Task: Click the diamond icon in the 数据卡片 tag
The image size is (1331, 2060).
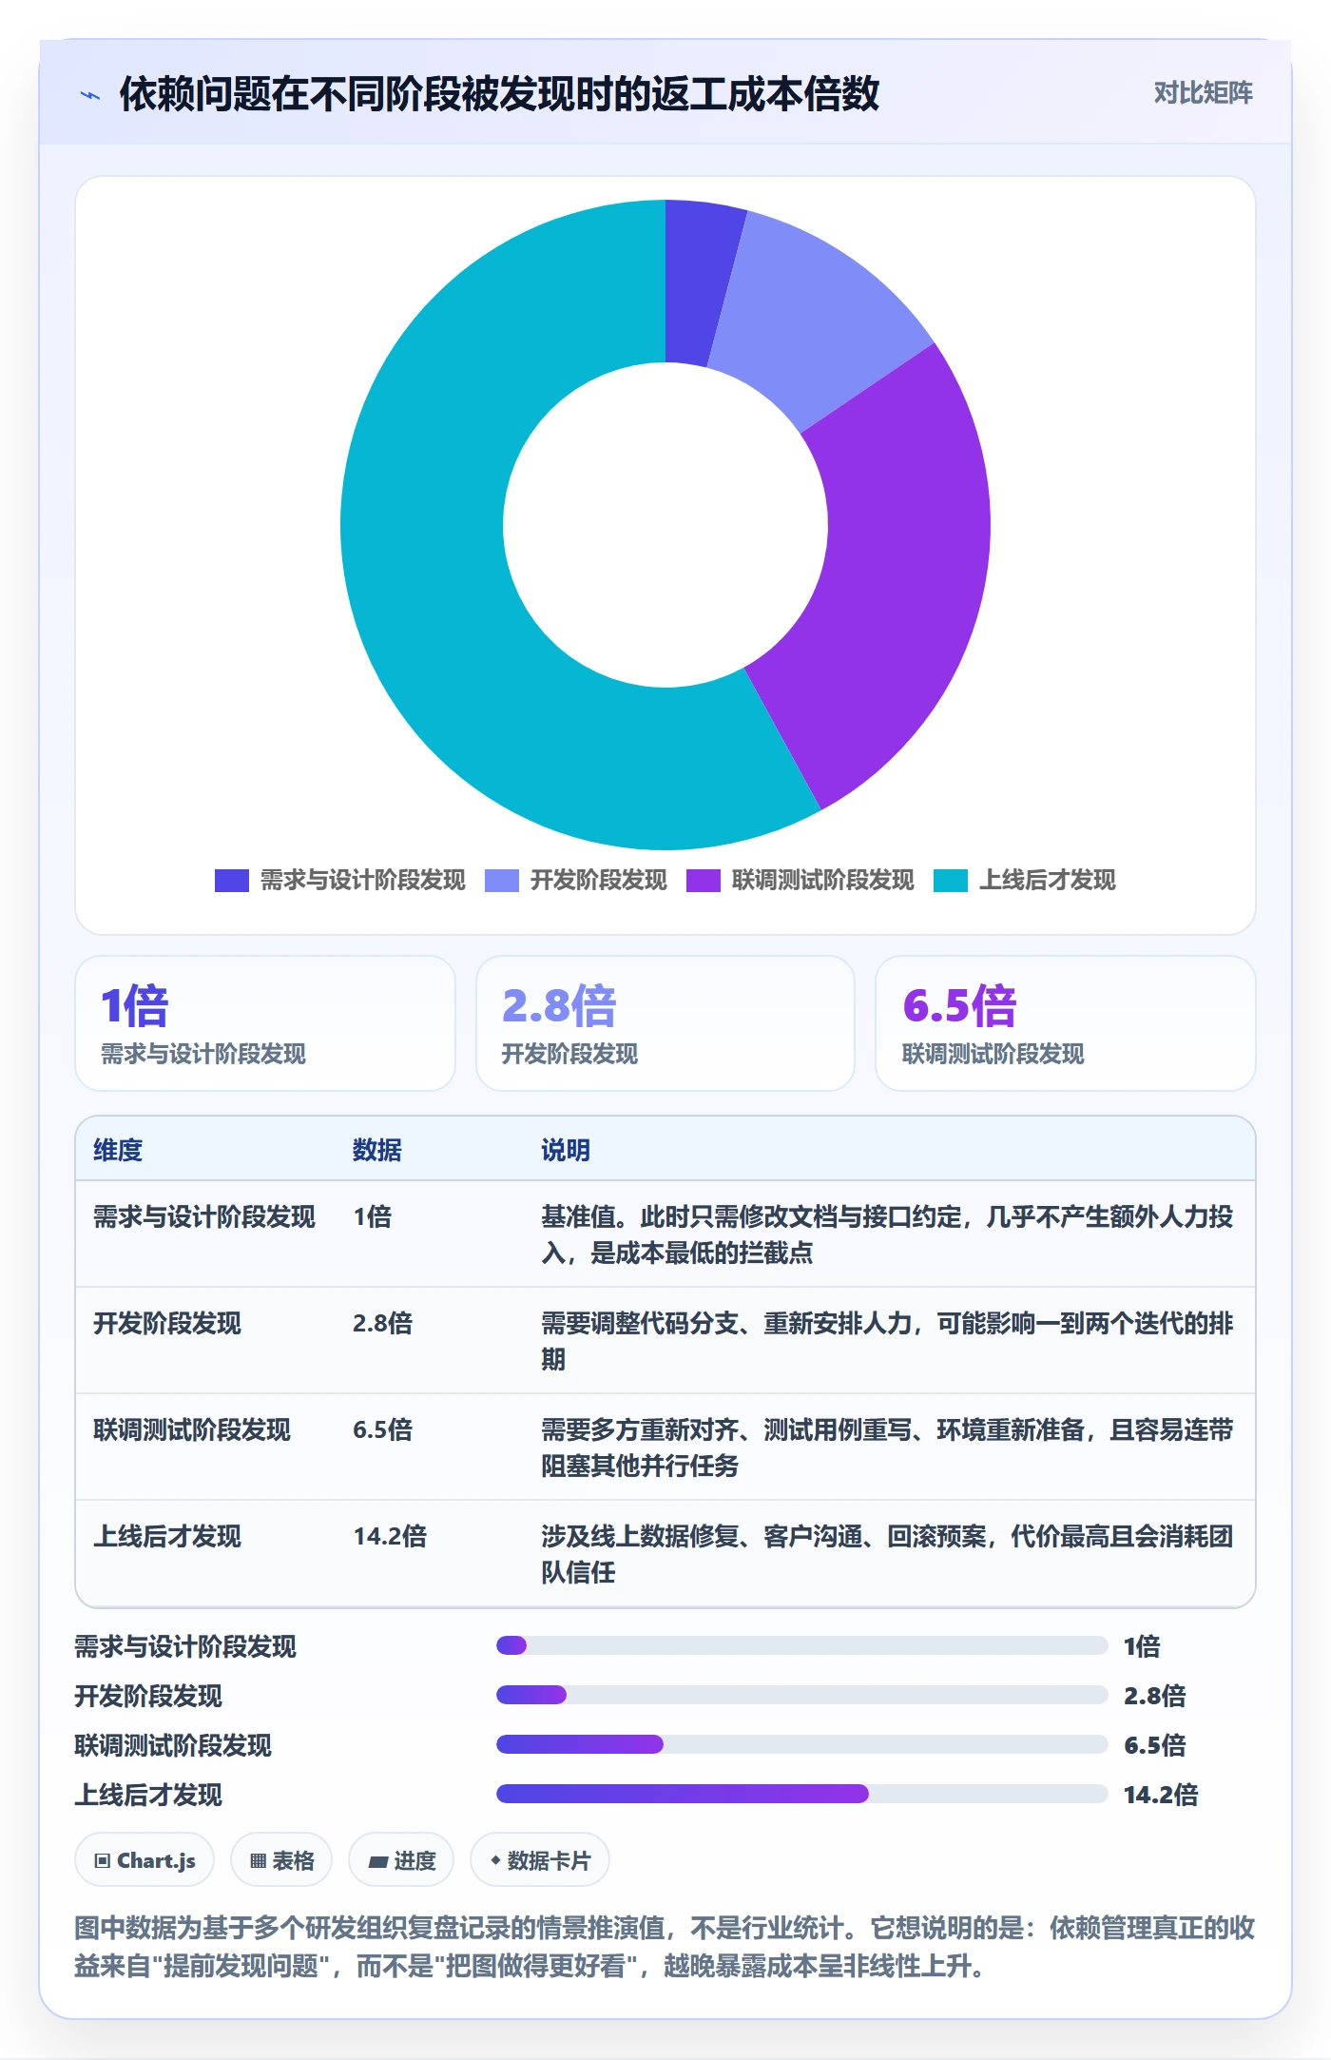Action: tap(495, 1860)
